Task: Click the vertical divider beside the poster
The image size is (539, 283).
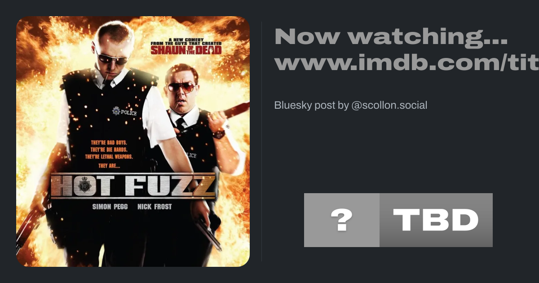Action: point(261,141)
